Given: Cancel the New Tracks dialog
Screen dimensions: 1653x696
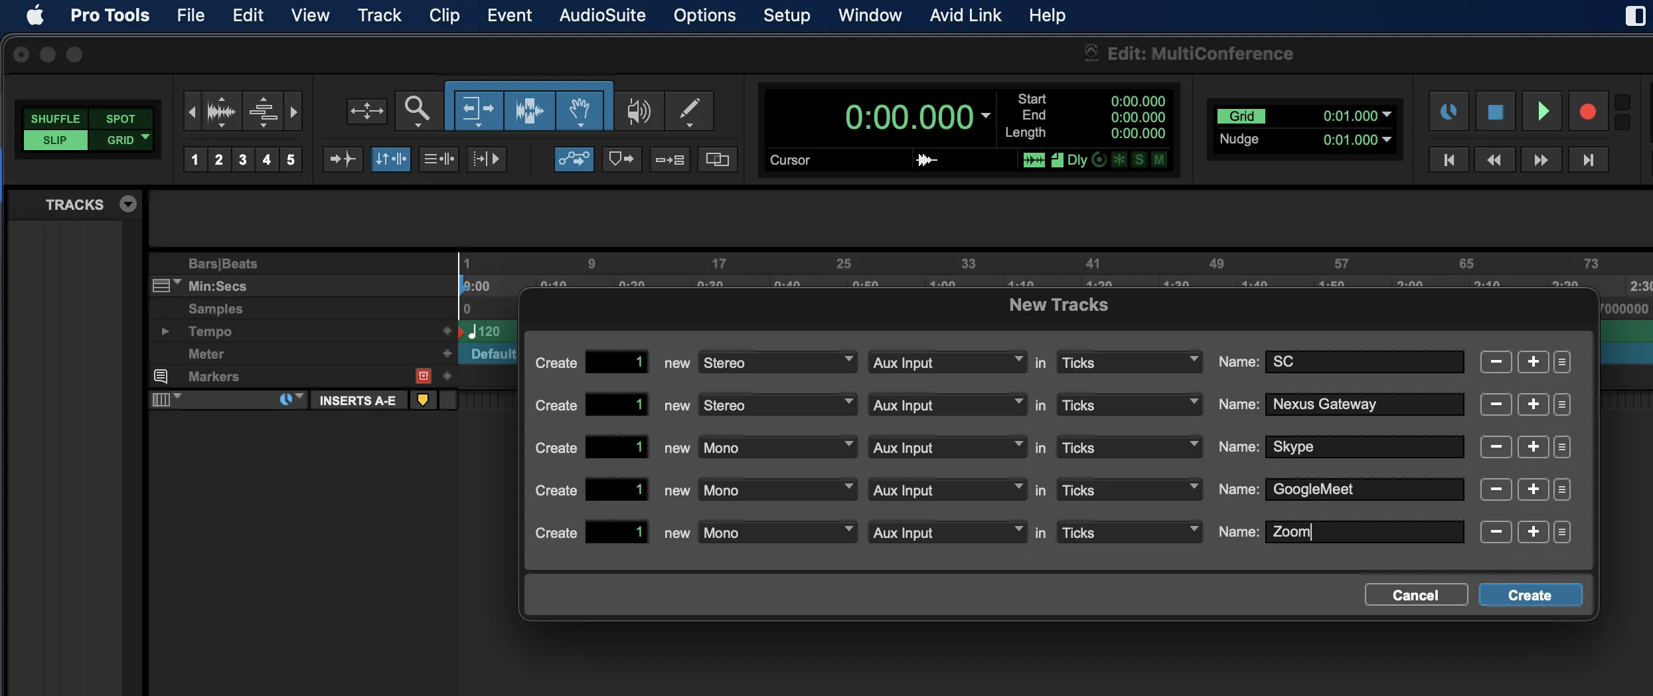Looking at the screenshot, I should [1416, 595].
